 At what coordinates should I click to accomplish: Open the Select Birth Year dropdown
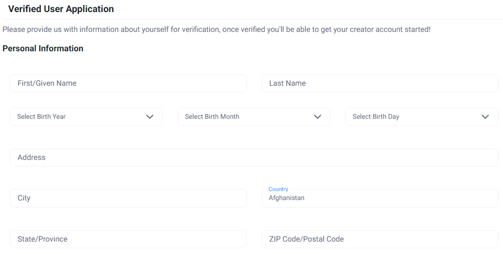tap(86, 117)
